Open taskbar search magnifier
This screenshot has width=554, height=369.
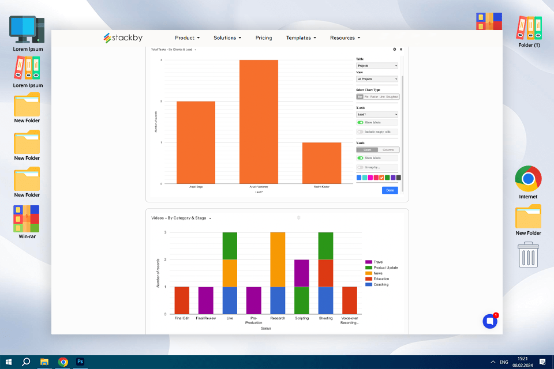point(26,362)
